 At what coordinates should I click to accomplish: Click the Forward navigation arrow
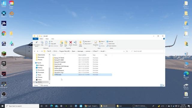click(37, 51)
